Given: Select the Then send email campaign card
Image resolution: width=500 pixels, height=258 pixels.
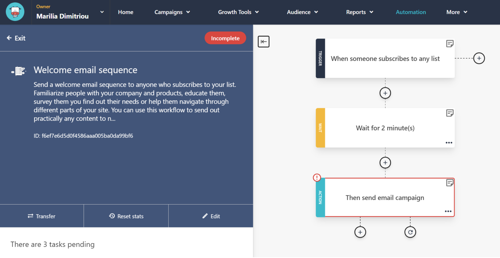Looking at the screenshot, I should (x=385, y=197).
